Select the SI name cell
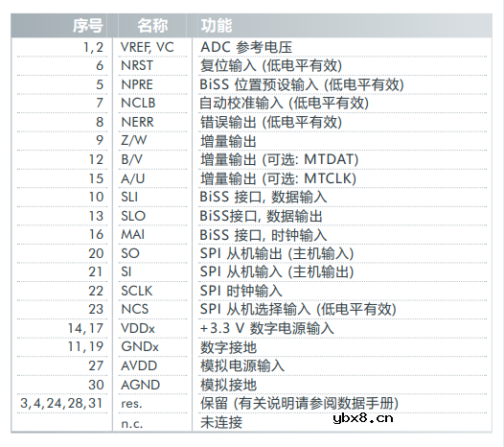 pos(126,271)
